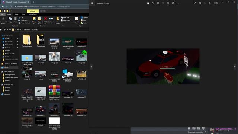The height and width of the screenshot is (134, 238).
Task: Click Desktop in the address breadcrumb
Action: point(27,30)
